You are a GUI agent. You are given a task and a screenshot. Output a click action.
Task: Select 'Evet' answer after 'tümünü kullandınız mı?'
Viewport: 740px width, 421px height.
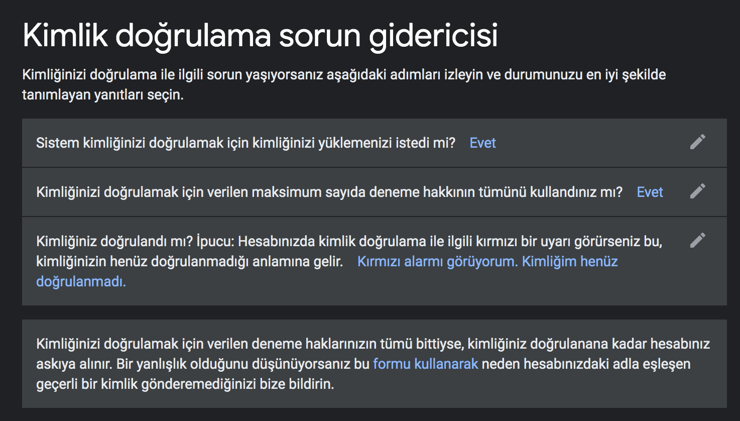[x=650, y=192]
